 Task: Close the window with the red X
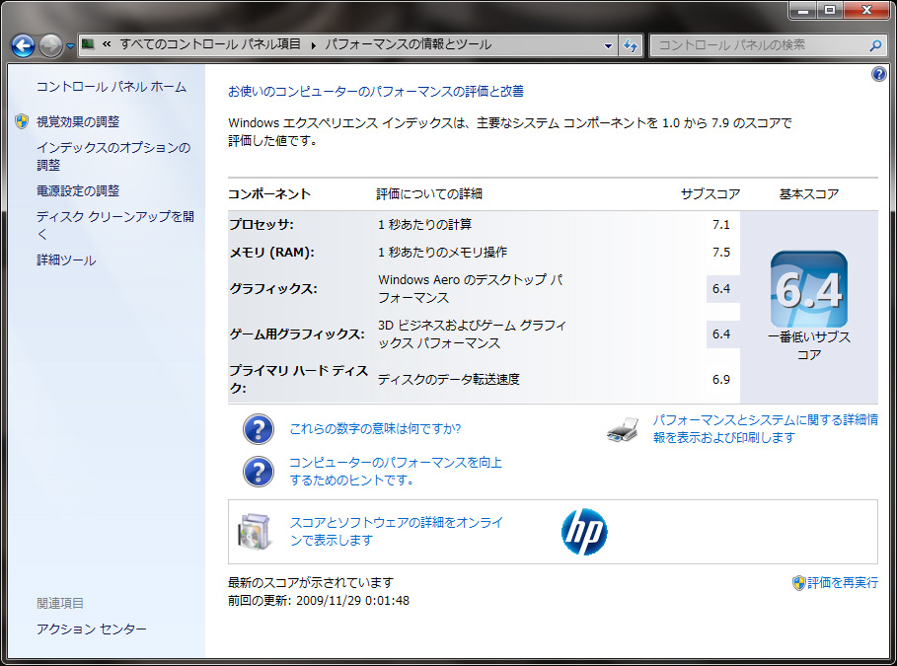866,10
